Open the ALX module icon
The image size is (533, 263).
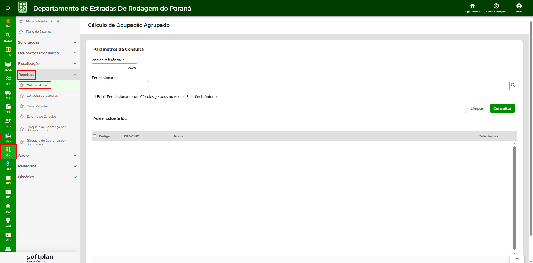pos(8,80)
